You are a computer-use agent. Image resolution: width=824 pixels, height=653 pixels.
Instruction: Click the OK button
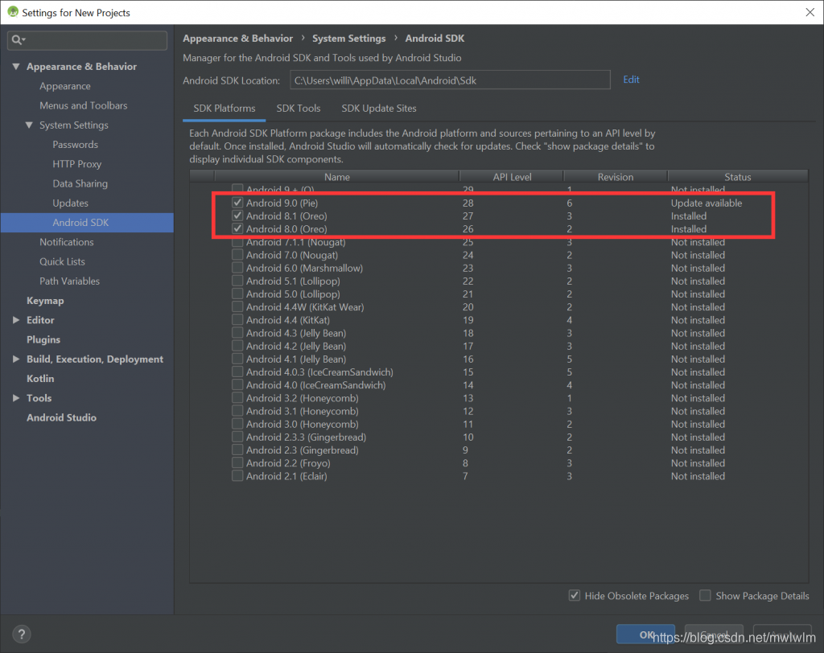(646, 635)
